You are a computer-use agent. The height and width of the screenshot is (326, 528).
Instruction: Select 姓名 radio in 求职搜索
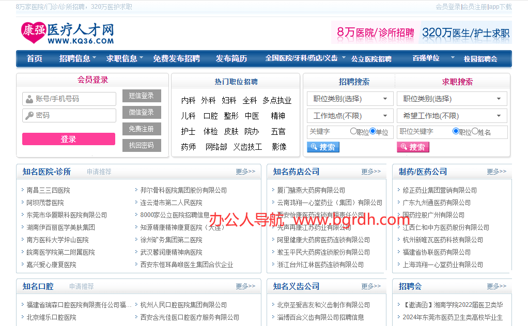[475, 131]
